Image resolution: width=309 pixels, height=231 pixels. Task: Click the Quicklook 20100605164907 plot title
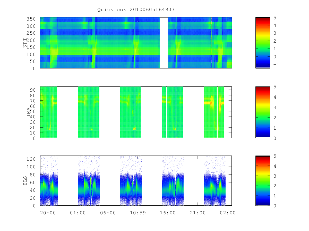pyautogui.click(x=136, y=9)
